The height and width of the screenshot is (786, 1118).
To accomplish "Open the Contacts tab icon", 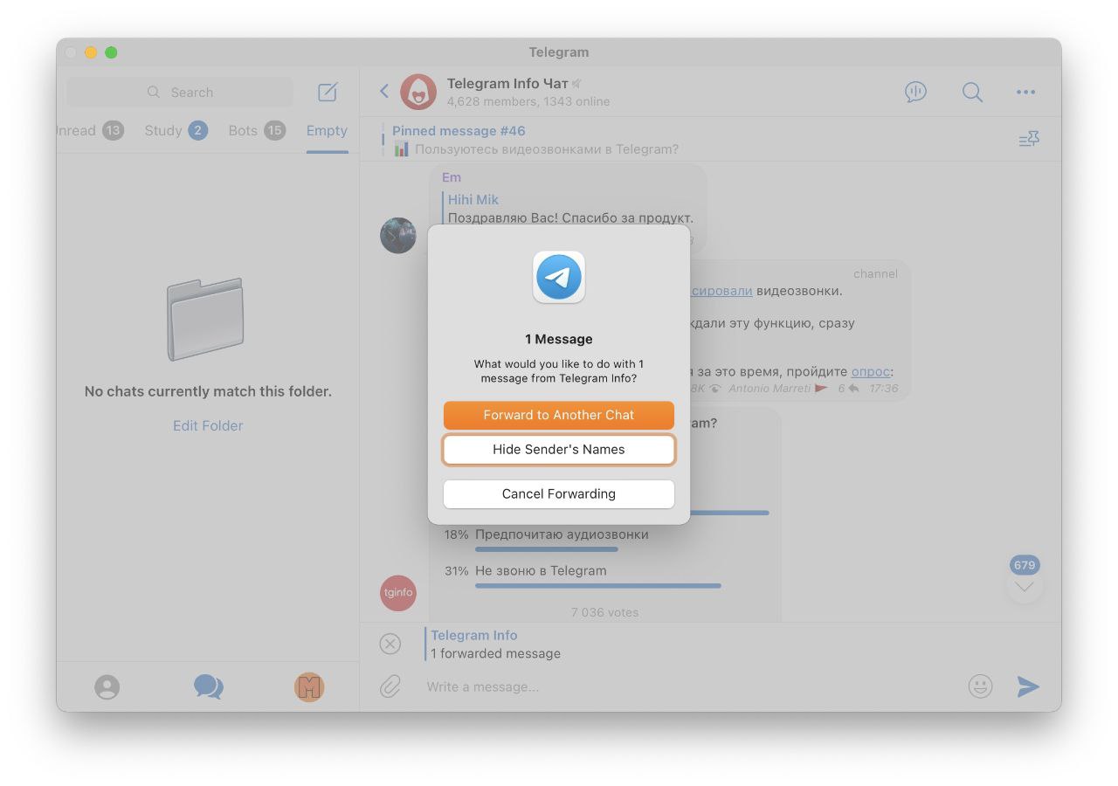I will (107, 687).
